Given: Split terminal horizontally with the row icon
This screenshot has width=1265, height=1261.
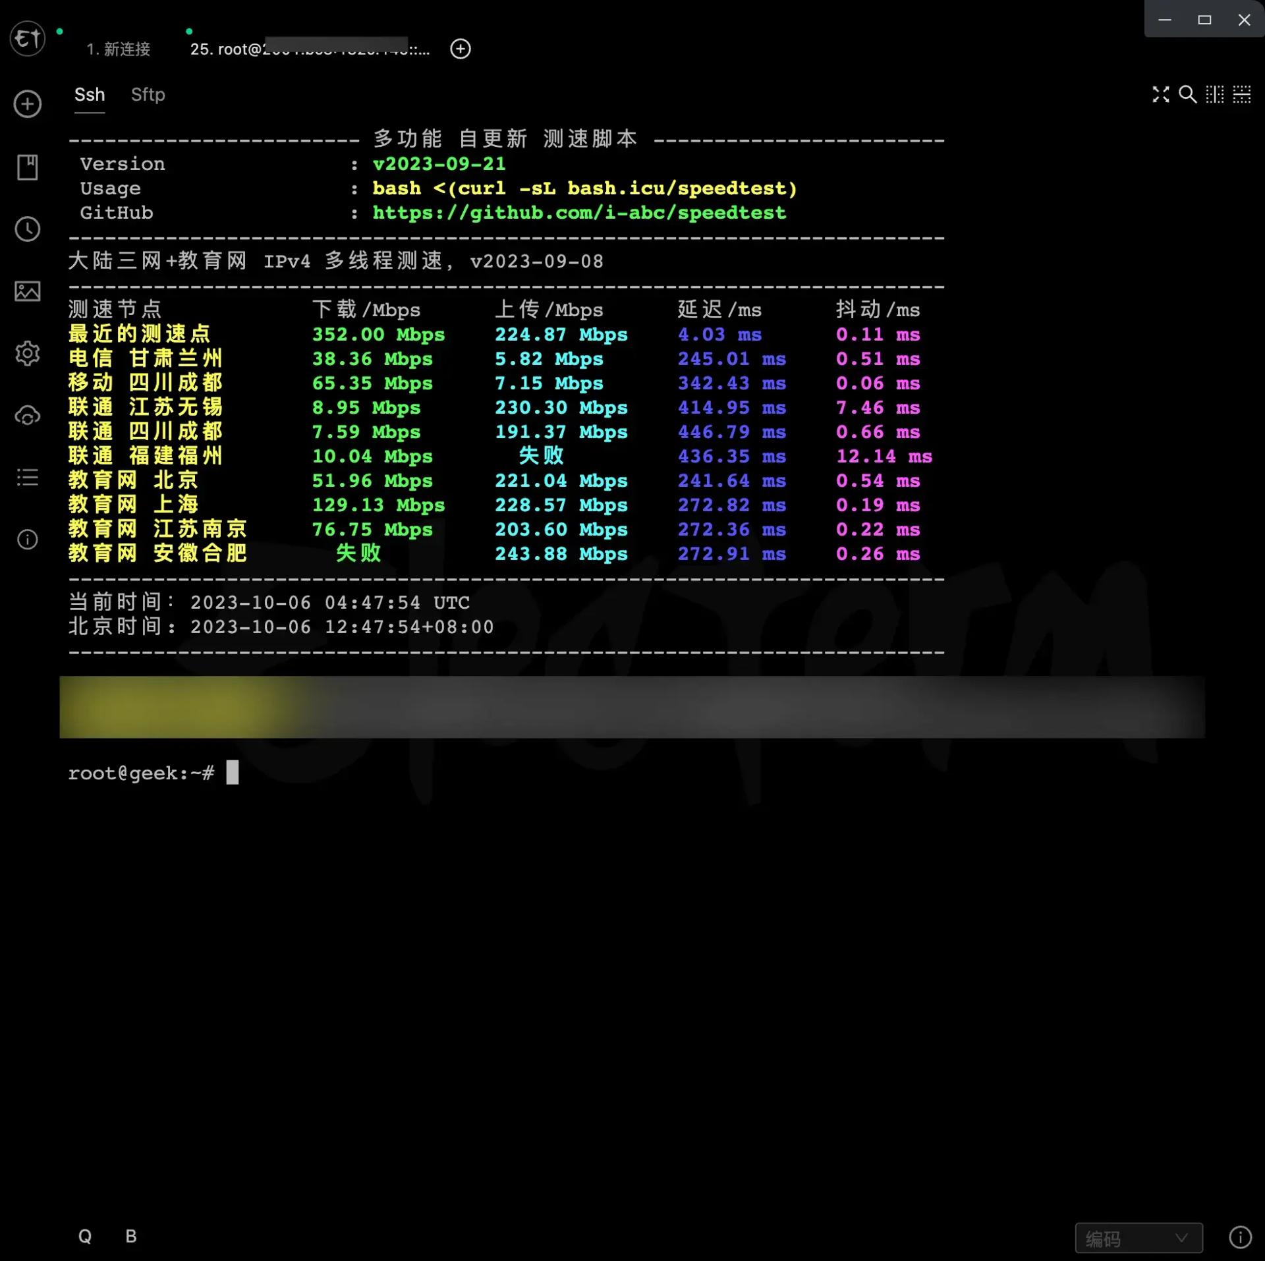Looking at the screenshot, I should point(1241,95).
